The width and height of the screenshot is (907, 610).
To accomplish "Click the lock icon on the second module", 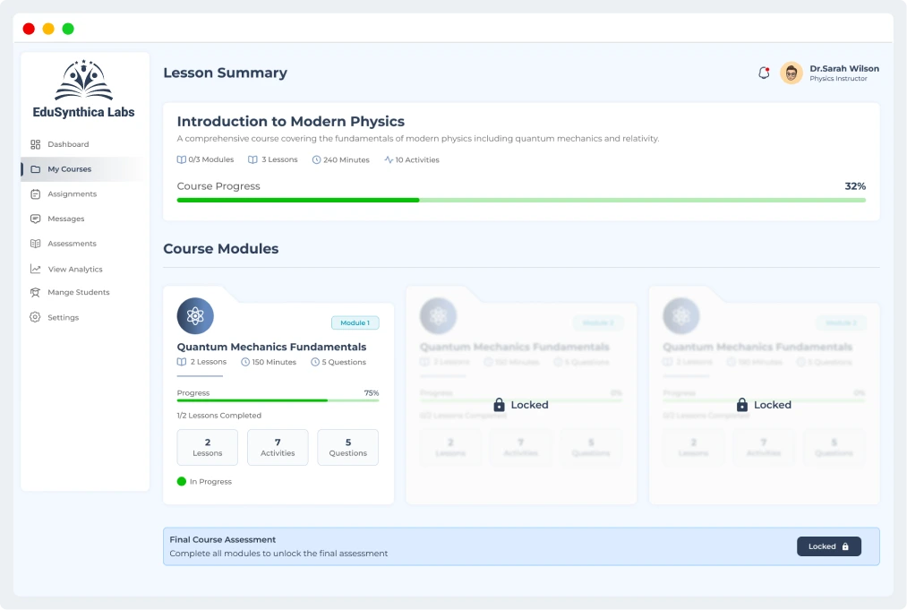I will coord(500,405).
